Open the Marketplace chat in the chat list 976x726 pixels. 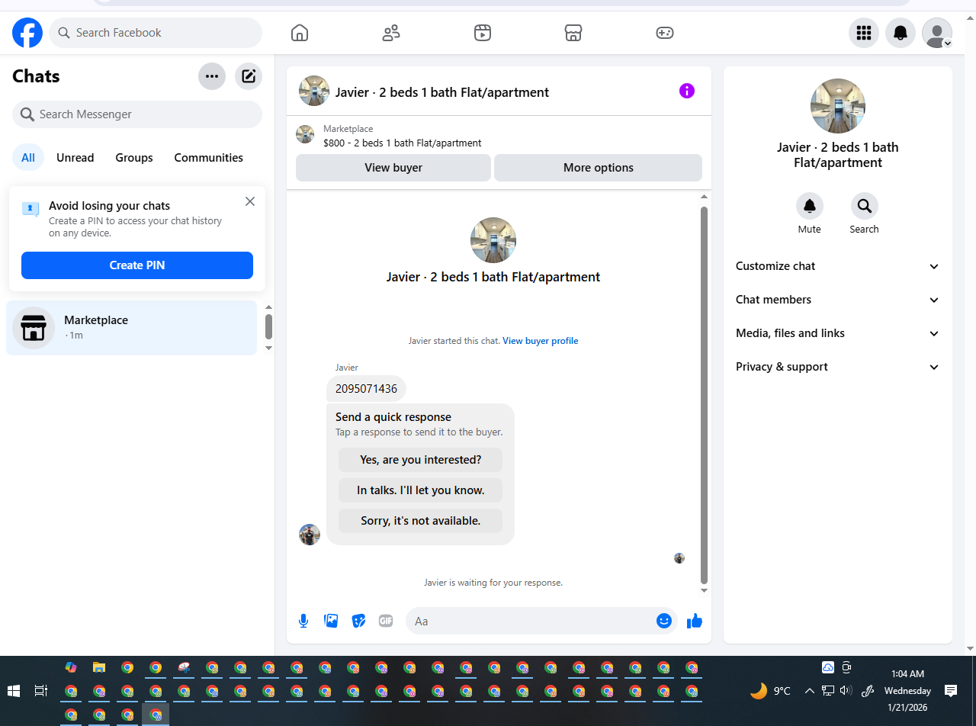pos(132,328)
